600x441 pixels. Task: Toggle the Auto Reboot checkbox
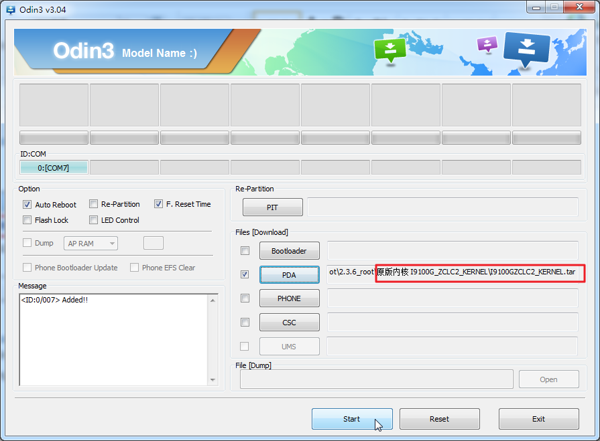(27, 204)
